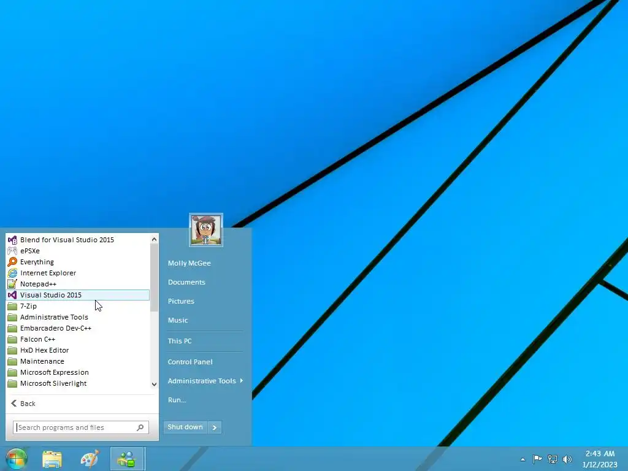Image resolution: width=628 pixels, height=471 pixels.
Task: Click scroll down arrow in programs list
Action: [x=154, y=384]
